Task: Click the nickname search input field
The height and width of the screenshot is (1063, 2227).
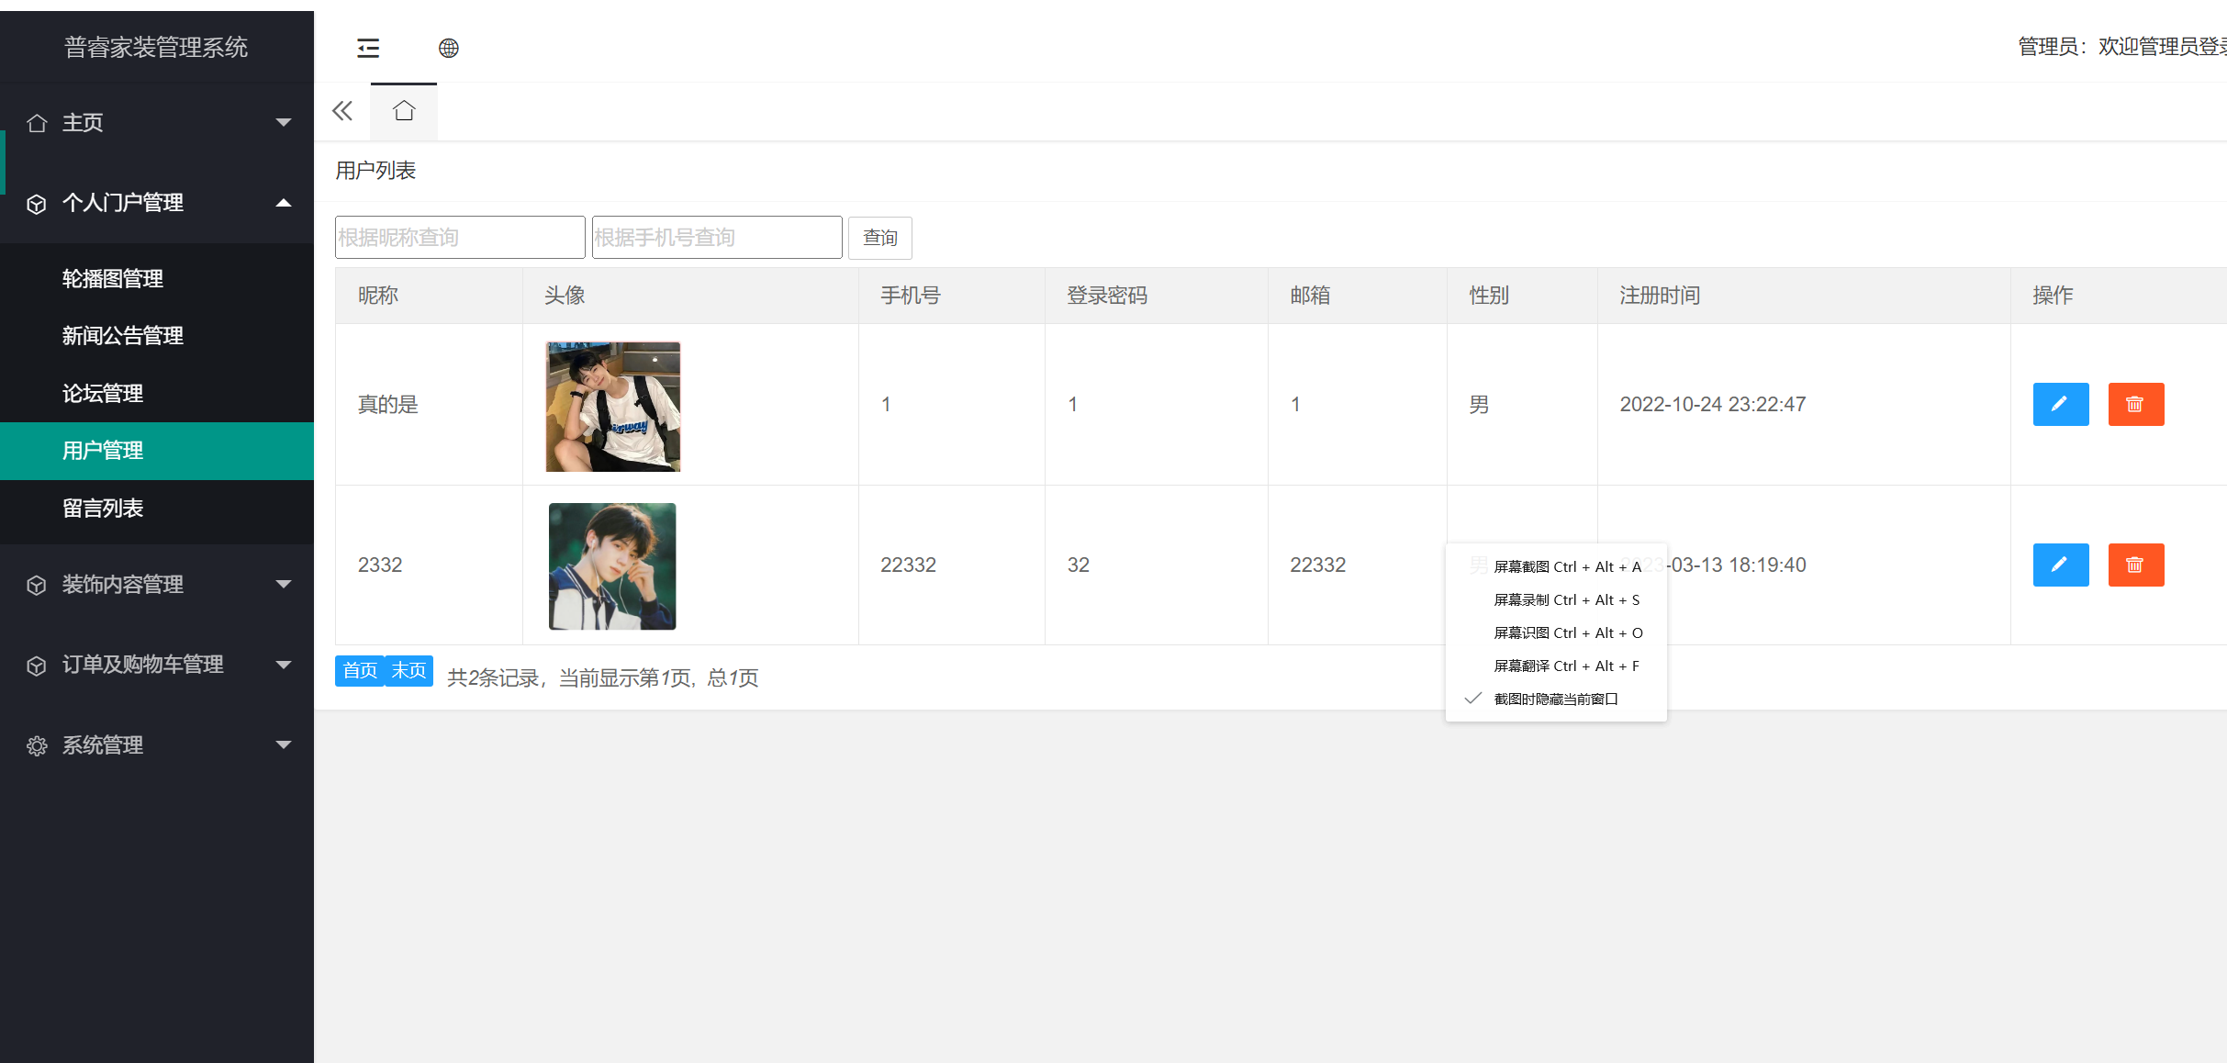Action: pyautogui.click(x=460, y=236)
